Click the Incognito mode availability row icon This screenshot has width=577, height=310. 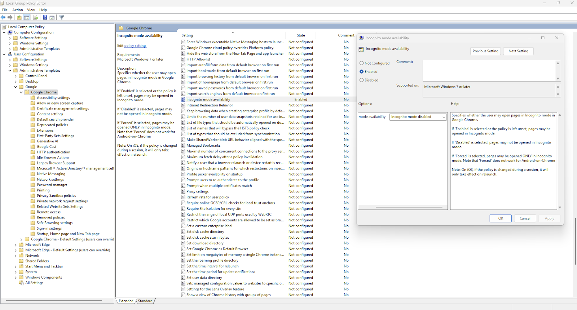pos(184,99)
